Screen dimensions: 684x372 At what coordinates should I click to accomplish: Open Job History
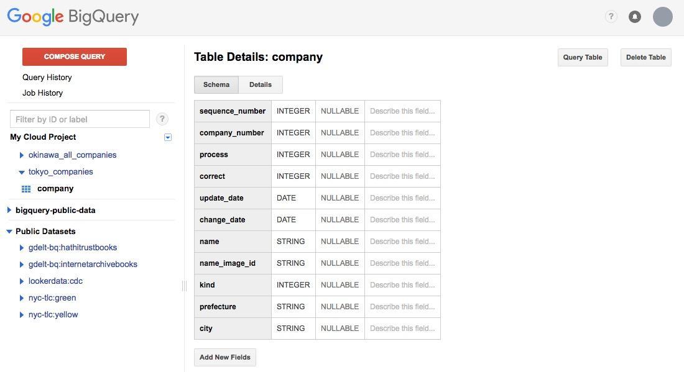(43, 93)
